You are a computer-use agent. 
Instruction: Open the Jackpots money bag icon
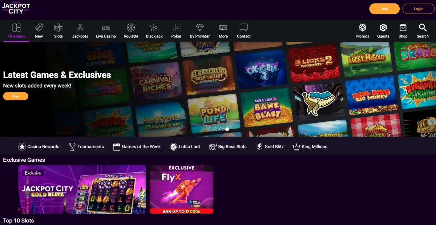coord(80,28)
